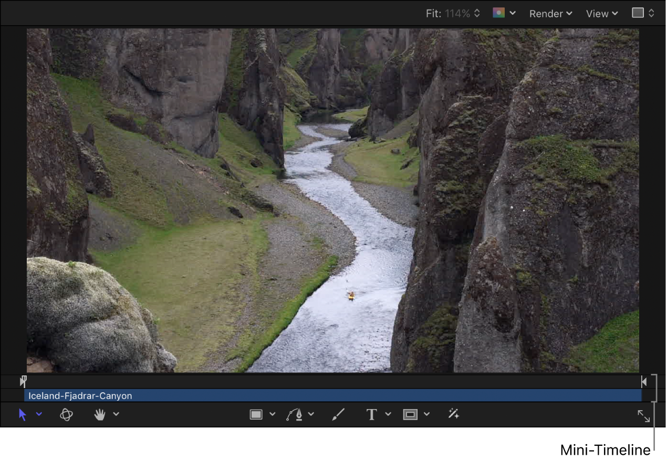
Task: Open the color channels pop-up menu
Action: (x=504, y=13)
